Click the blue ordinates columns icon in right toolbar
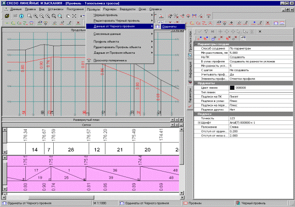 click(276, 23)
